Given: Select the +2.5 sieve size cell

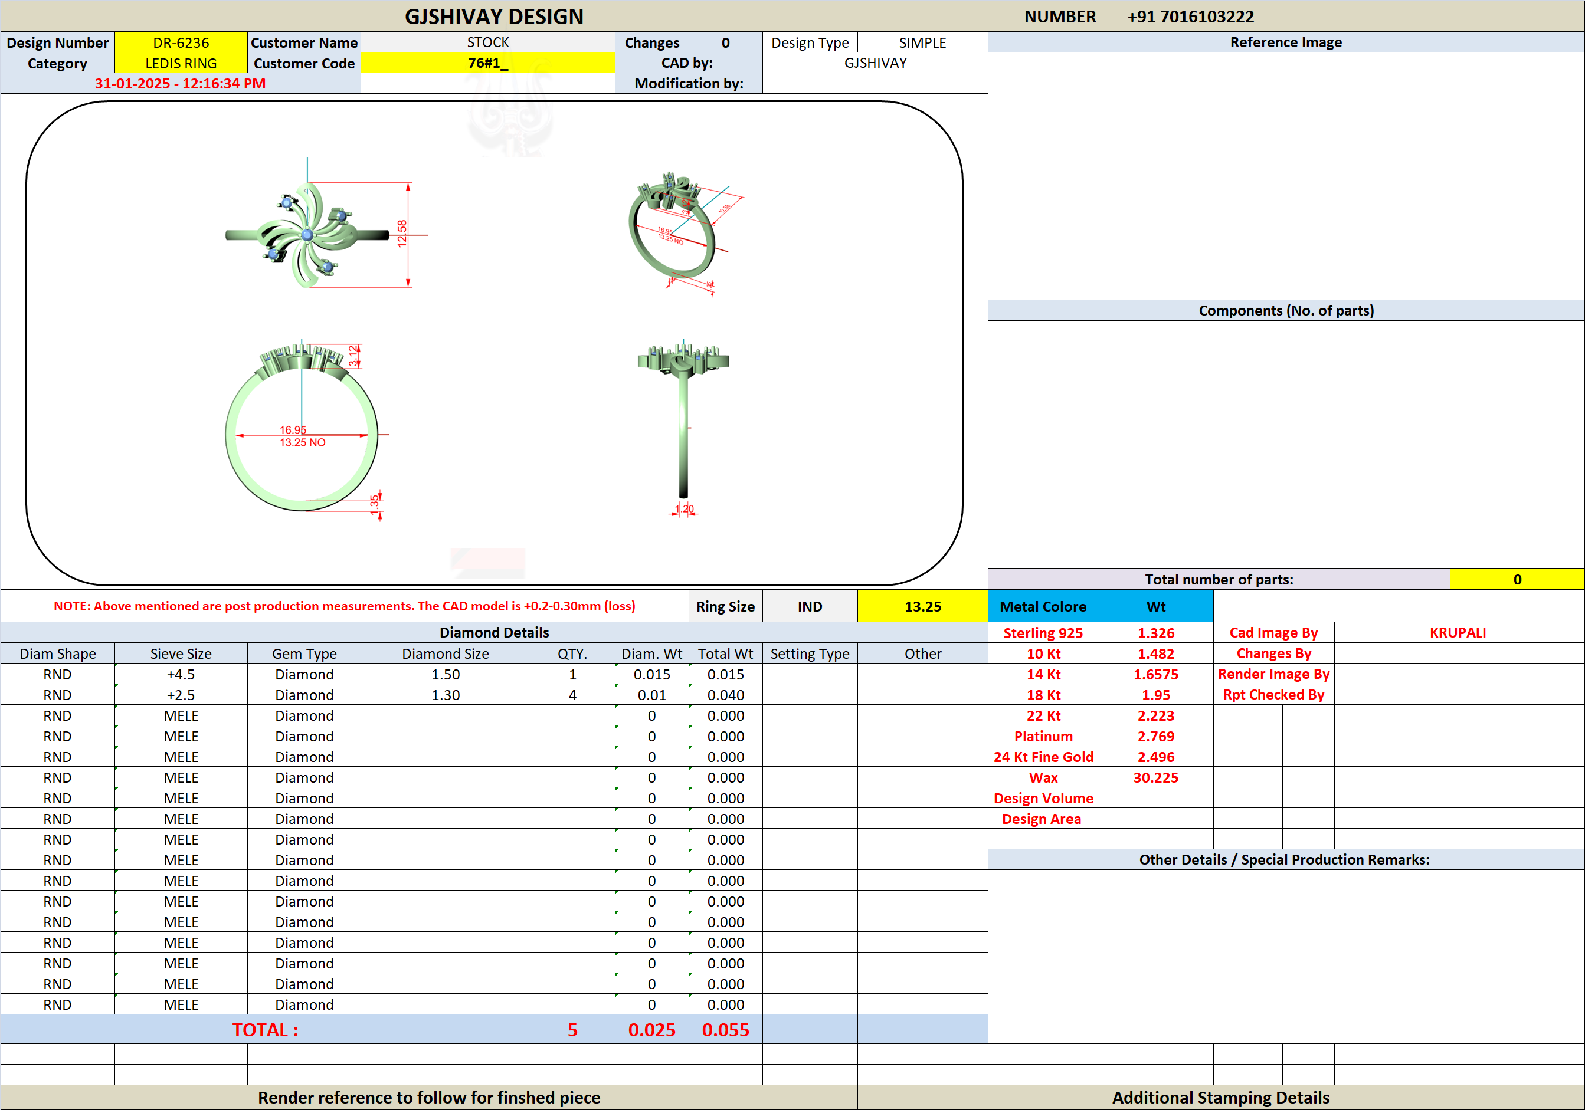Looking at the screenshot, I should [181, 695].
